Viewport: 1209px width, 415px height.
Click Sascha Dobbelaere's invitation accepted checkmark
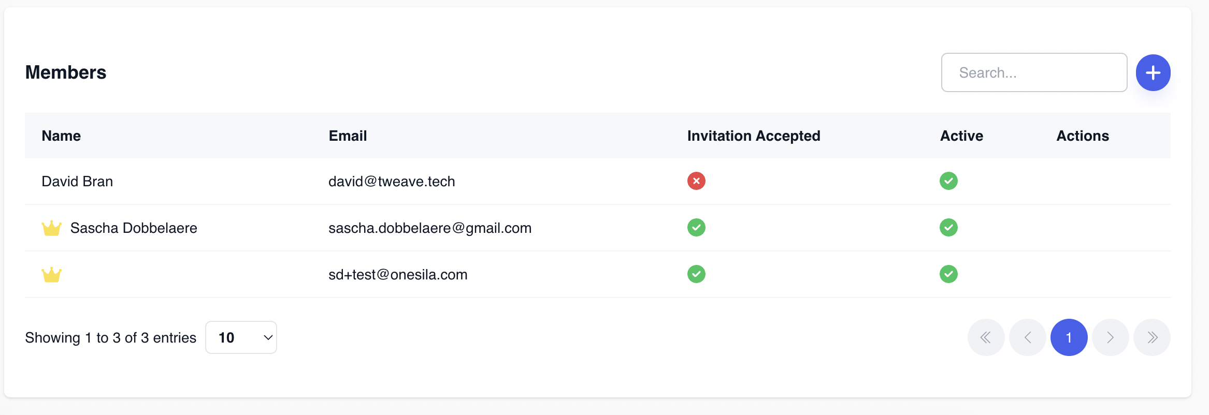(696, 228)
